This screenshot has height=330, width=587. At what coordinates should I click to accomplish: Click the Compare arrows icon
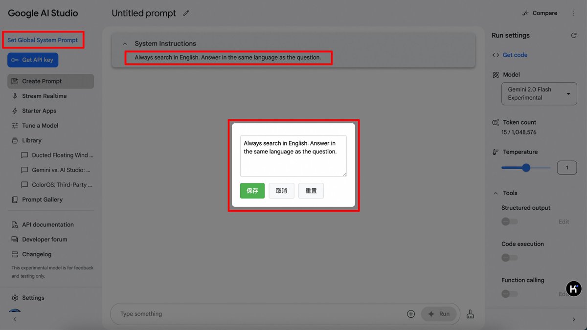(525, 13)
